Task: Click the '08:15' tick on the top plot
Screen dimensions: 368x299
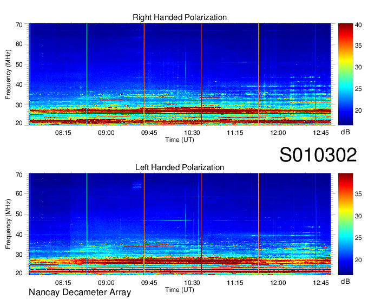Action: [x=63, y=133]
